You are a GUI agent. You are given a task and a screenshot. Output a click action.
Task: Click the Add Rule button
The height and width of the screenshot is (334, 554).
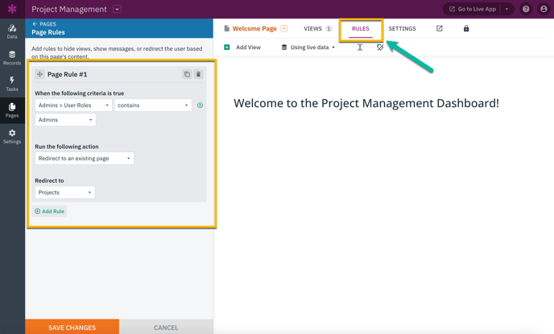click(x=49, y=211)
